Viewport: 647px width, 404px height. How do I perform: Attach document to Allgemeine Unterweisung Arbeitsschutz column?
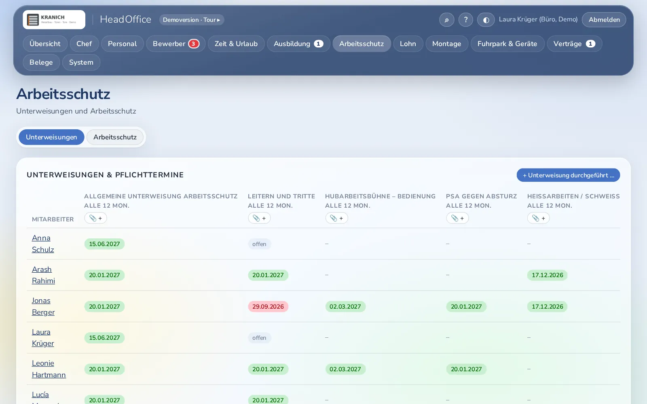[x=95, y=218]
